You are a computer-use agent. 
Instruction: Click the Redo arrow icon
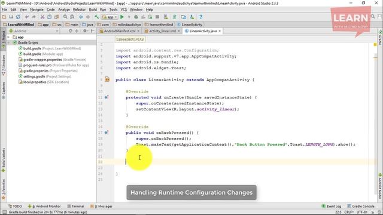tap(34, 17)
